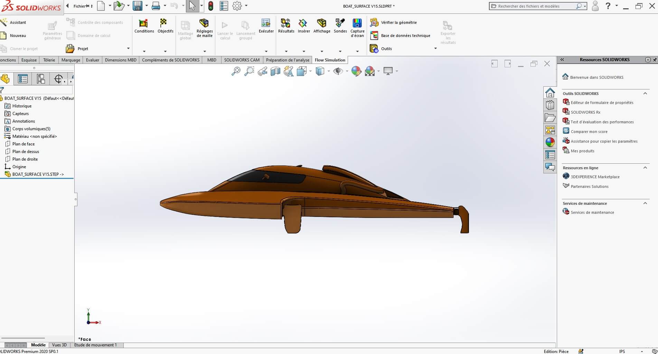Switch to the Vues 3D tab
658x354 pixels.
pyautogui.click(x=59, y=345)
